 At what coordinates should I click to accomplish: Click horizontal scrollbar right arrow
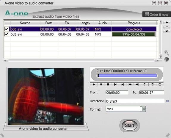(158, 61)
